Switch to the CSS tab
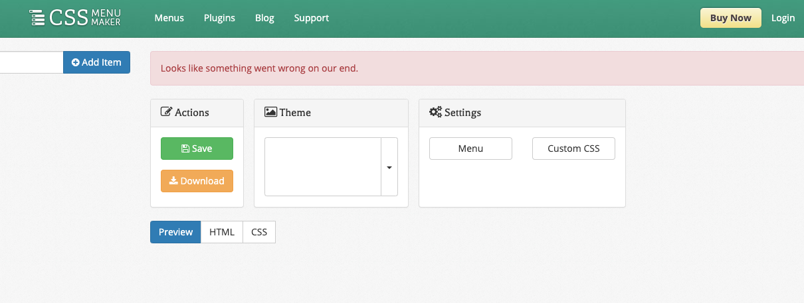 pos(259,232)
